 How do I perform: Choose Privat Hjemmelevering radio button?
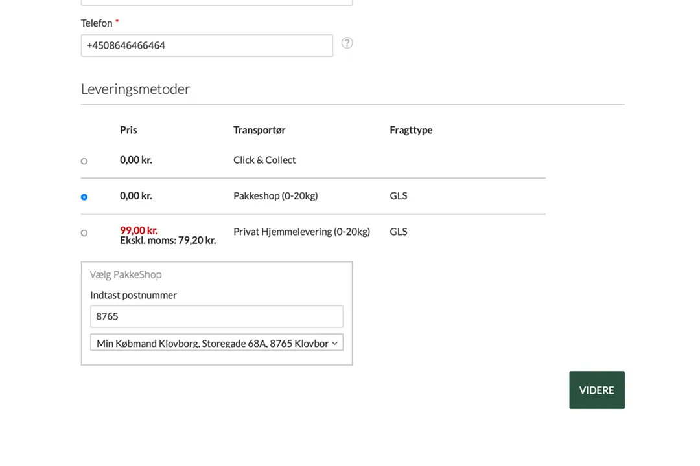84,233
